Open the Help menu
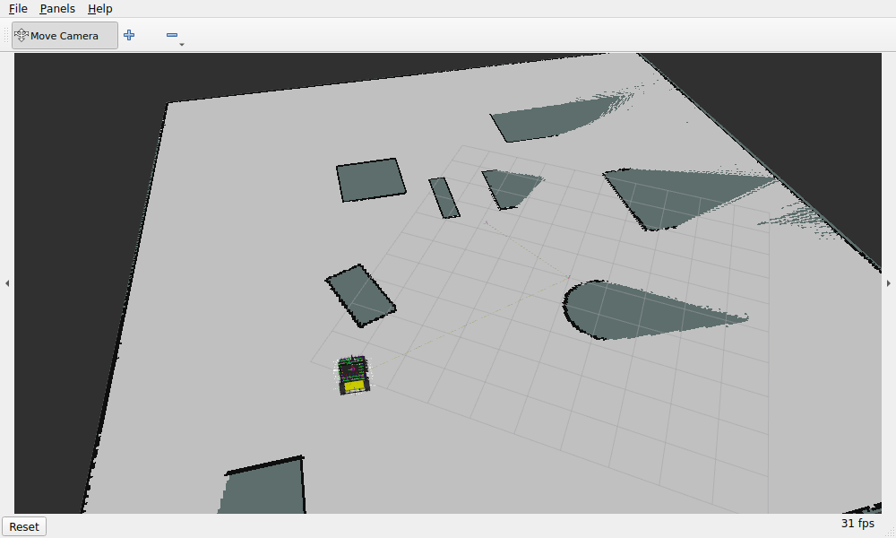 [100, 9]
